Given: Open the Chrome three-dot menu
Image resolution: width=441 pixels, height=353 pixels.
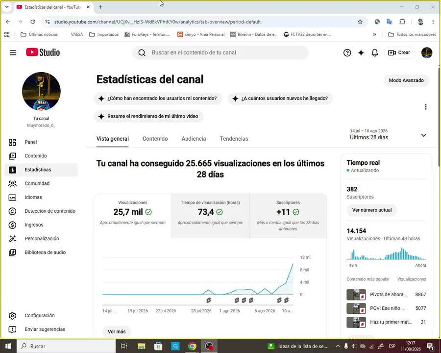Looking at the screenshot, I should (433, 22).
